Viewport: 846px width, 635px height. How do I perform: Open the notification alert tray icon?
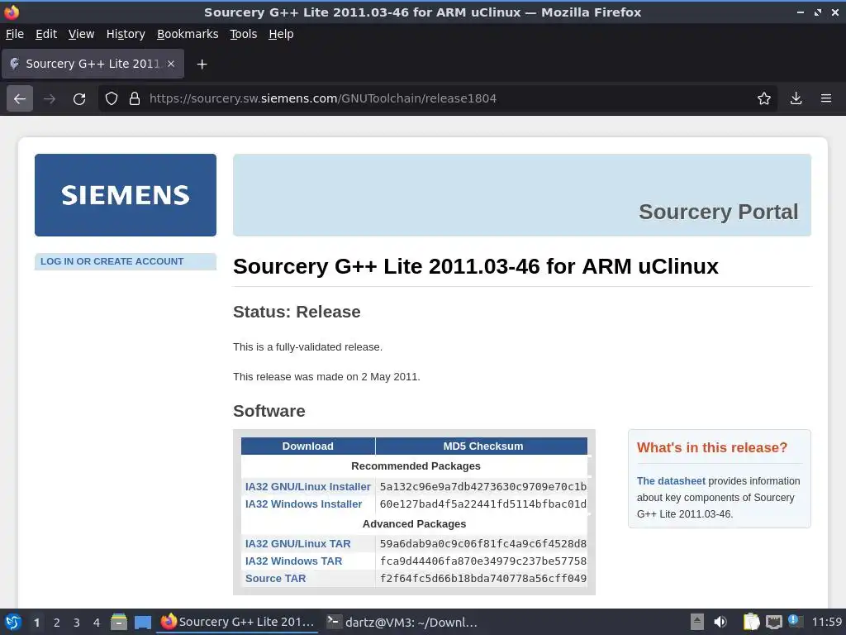tap(795, 621)
